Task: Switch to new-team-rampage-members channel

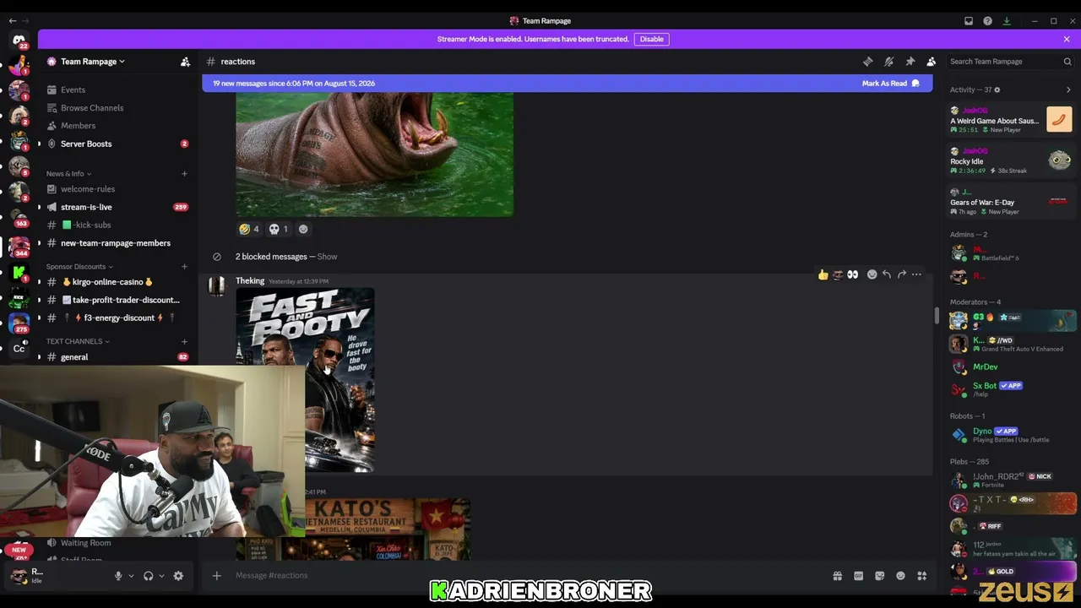Action: point(117,243)
